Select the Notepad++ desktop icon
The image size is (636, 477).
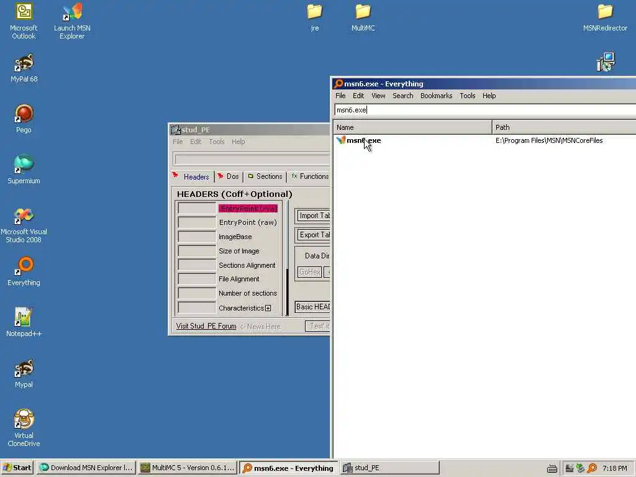[x=24, y=322]
